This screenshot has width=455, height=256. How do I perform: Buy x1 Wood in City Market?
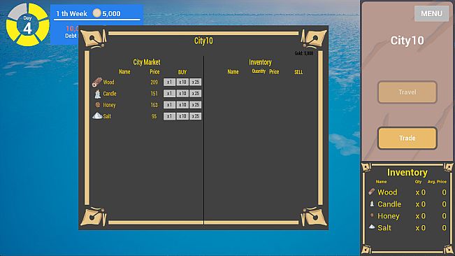(169, 82)
